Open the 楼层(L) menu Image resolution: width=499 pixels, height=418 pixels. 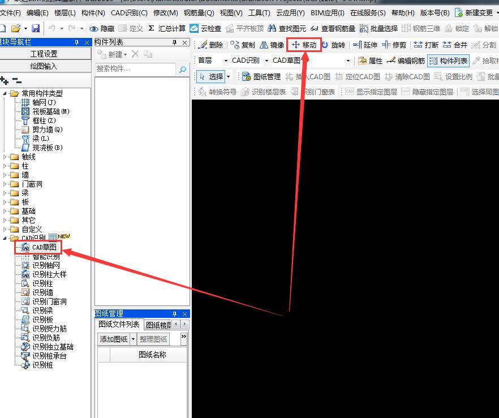[65, 13]
